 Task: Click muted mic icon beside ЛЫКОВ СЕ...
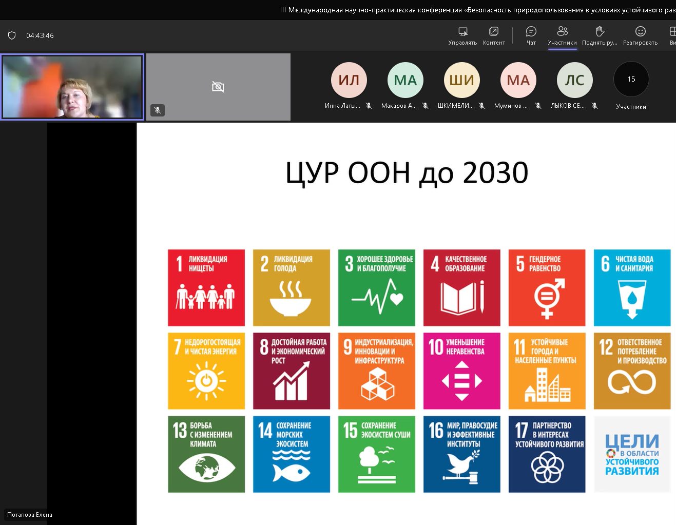click(x=594, y=106)
